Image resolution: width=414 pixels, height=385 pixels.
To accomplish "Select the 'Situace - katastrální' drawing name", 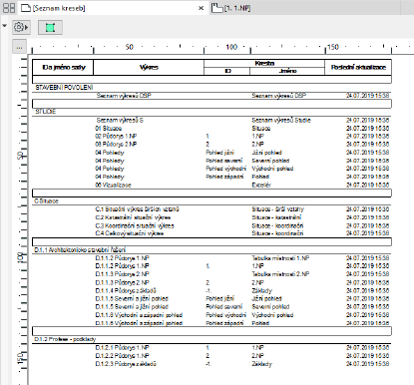I will tap(276, 217).
